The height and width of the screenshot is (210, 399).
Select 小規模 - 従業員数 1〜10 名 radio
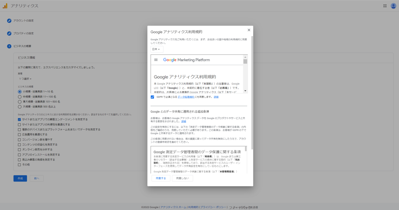[x=20, y=91]
